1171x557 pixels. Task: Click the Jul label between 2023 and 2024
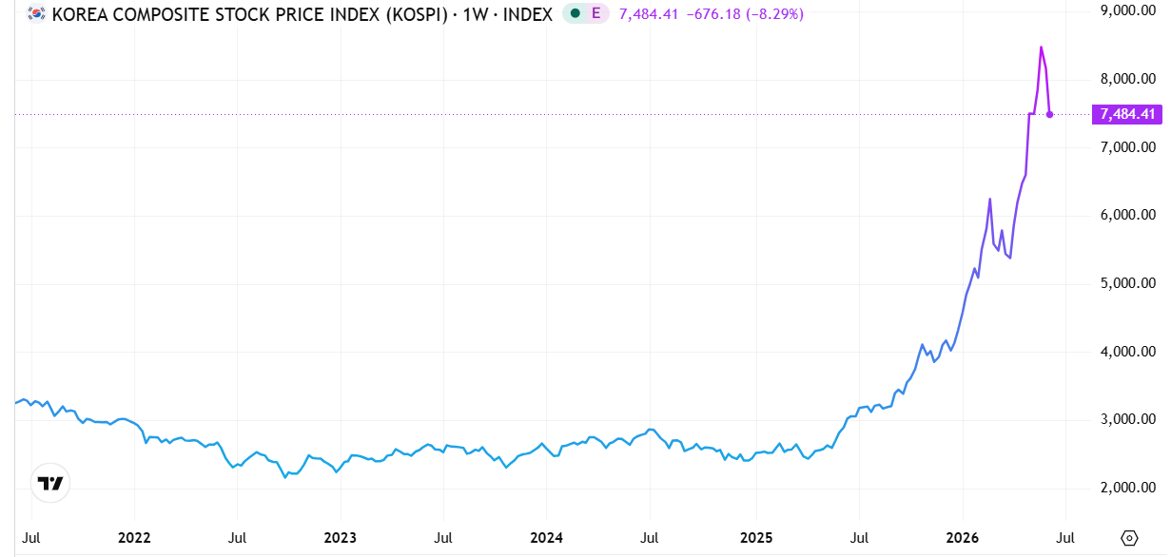[442, 538]
